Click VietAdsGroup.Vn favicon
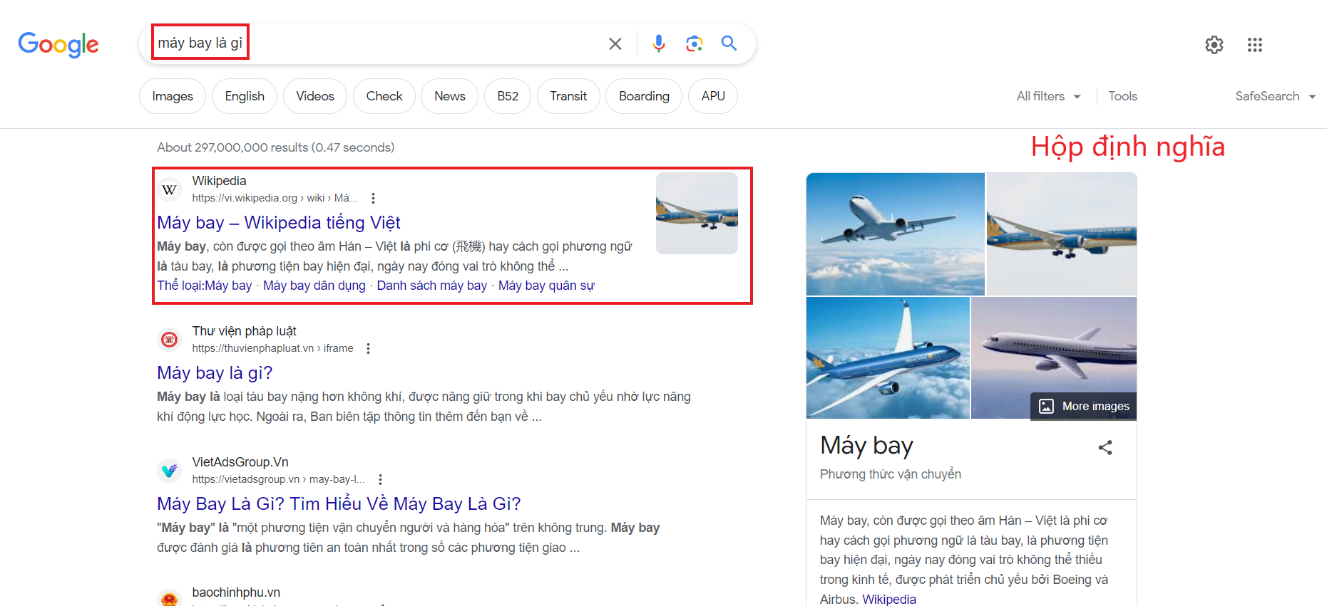This screenshot has height=606, width=1327. pyautogui.click(x=169, y=471)
